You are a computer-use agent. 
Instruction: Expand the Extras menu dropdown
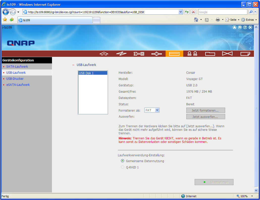point(249,20)
